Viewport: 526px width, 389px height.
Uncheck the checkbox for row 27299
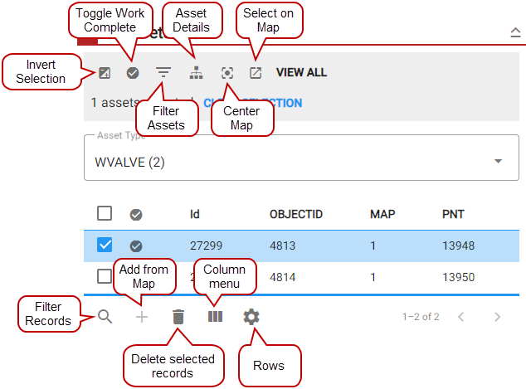pos(105,245)
